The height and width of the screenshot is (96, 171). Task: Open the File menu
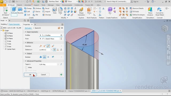pos(3,5)
